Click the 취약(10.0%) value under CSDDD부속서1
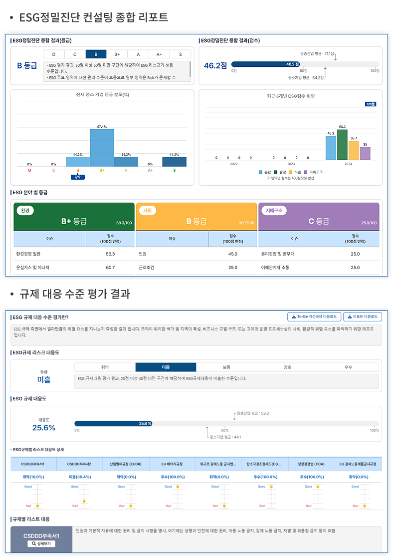Image resolution: width=393 pixels, height=558 pixels. click(x=33, y=477)
